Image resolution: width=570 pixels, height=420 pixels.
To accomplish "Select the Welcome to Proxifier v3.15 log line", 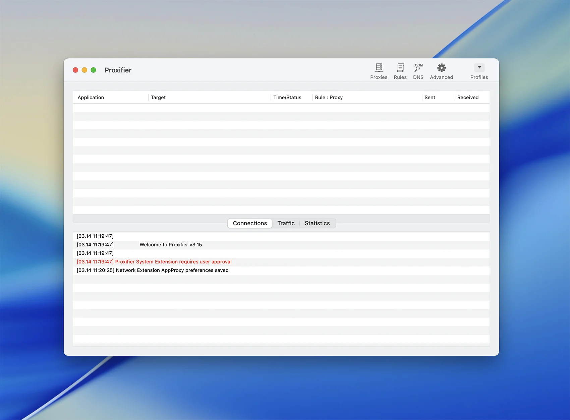I will tap(171, 245).
